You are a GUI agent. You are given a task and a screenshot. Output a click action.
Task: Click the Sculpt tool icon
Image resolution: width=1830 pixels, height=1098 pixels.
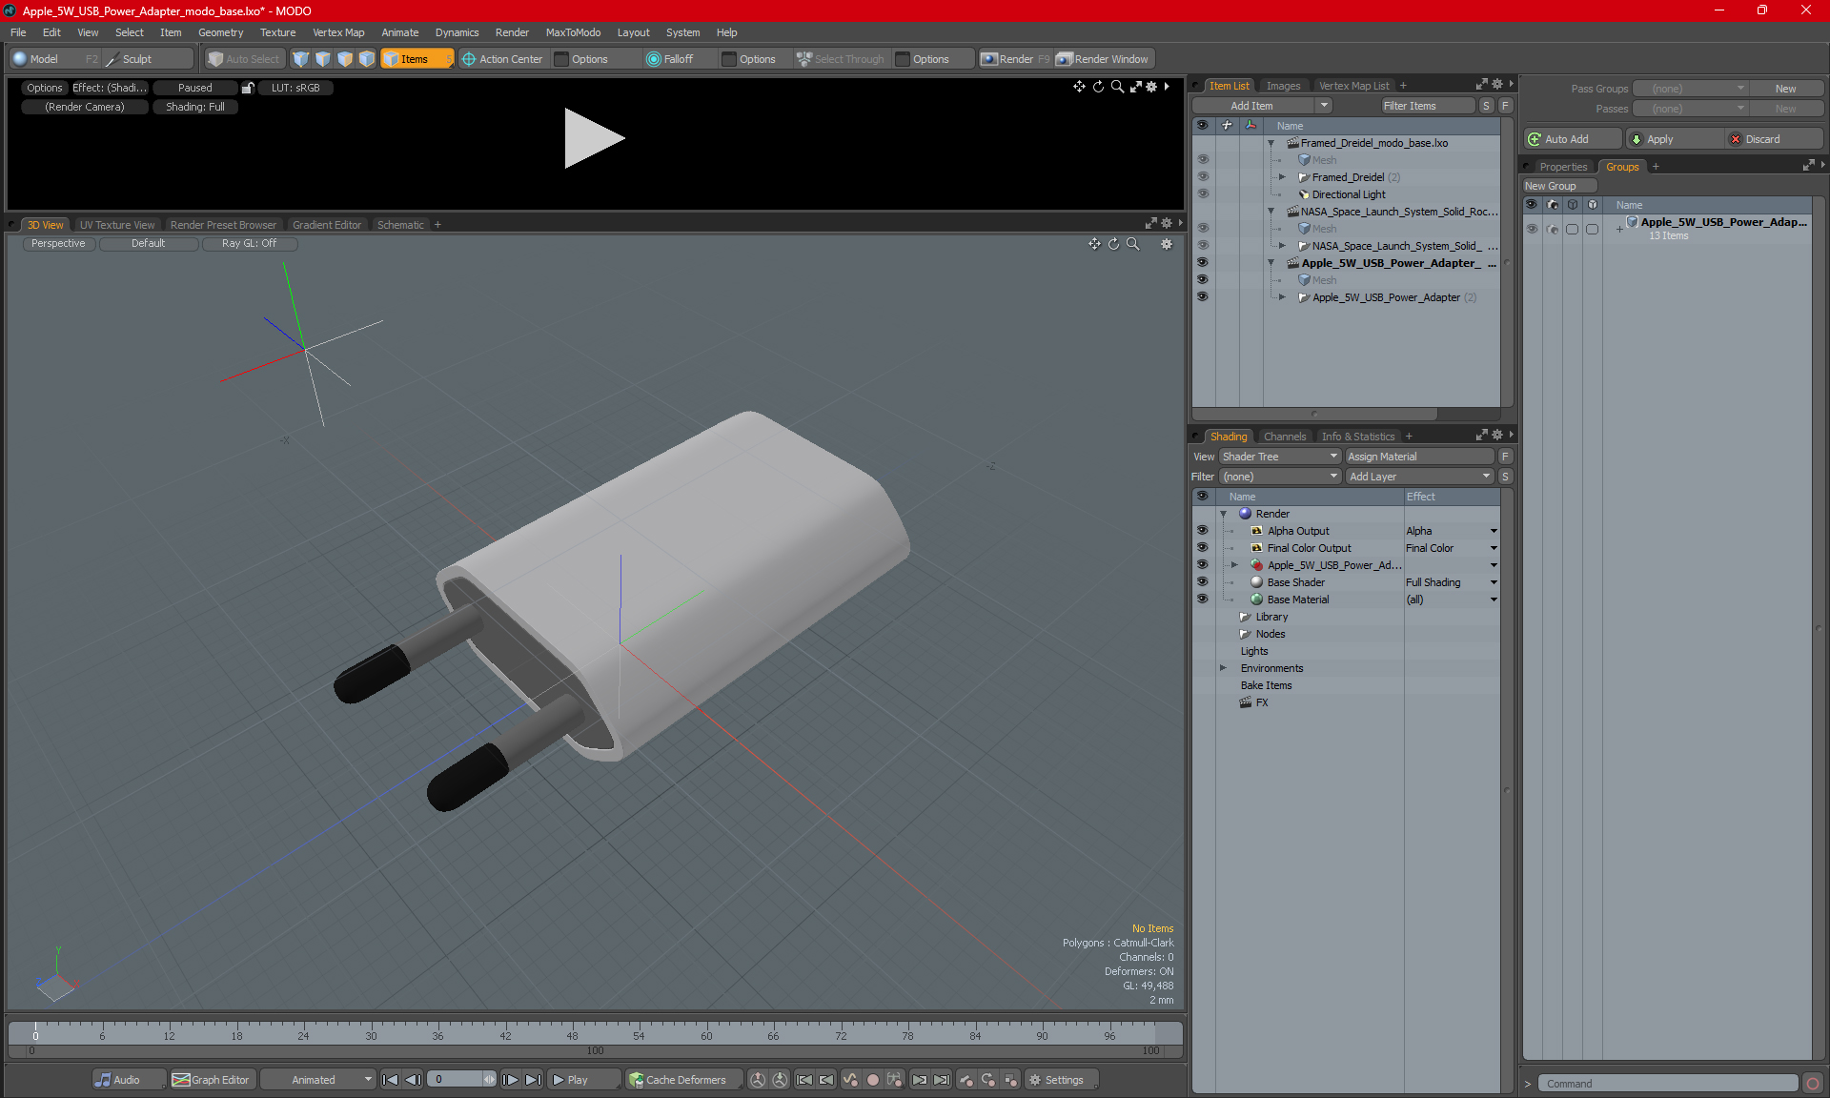112,59
